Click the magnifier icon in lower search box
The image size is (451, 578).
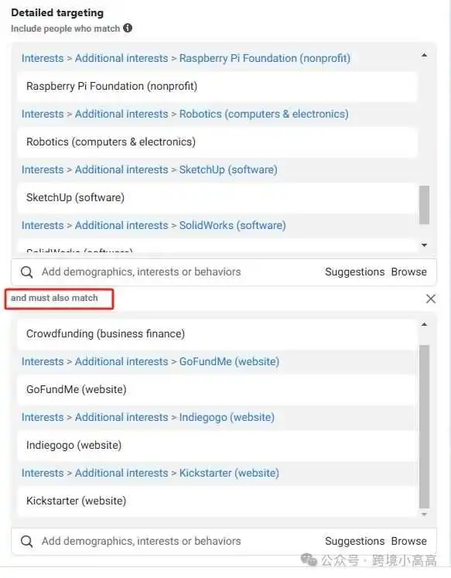tap(26, 541)
